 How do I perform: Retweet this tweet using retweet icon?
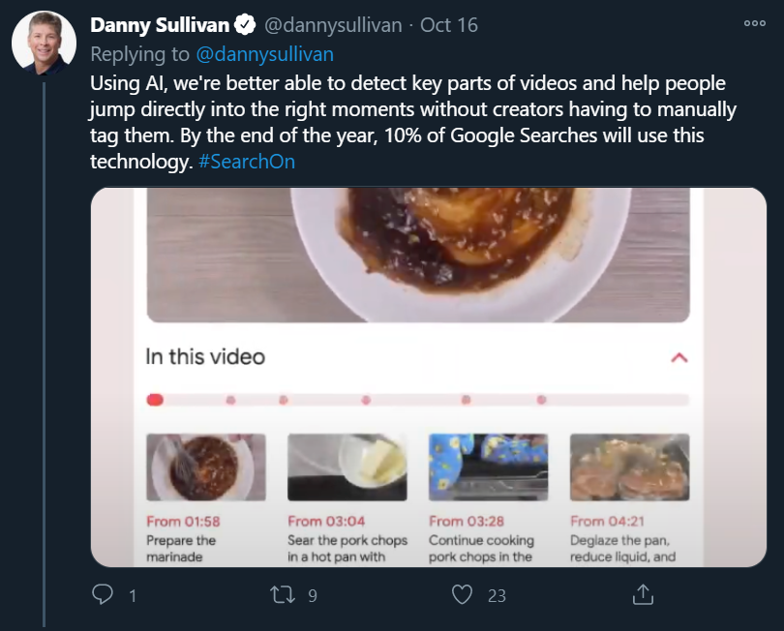coord(284,594)
